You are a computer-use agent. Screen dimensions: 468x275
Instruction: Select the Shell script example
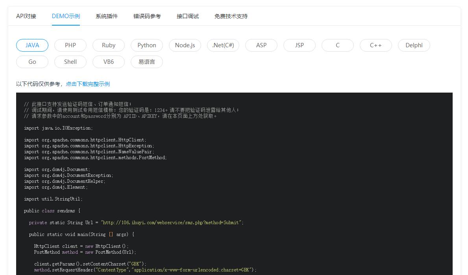click(x=70, y=61)
